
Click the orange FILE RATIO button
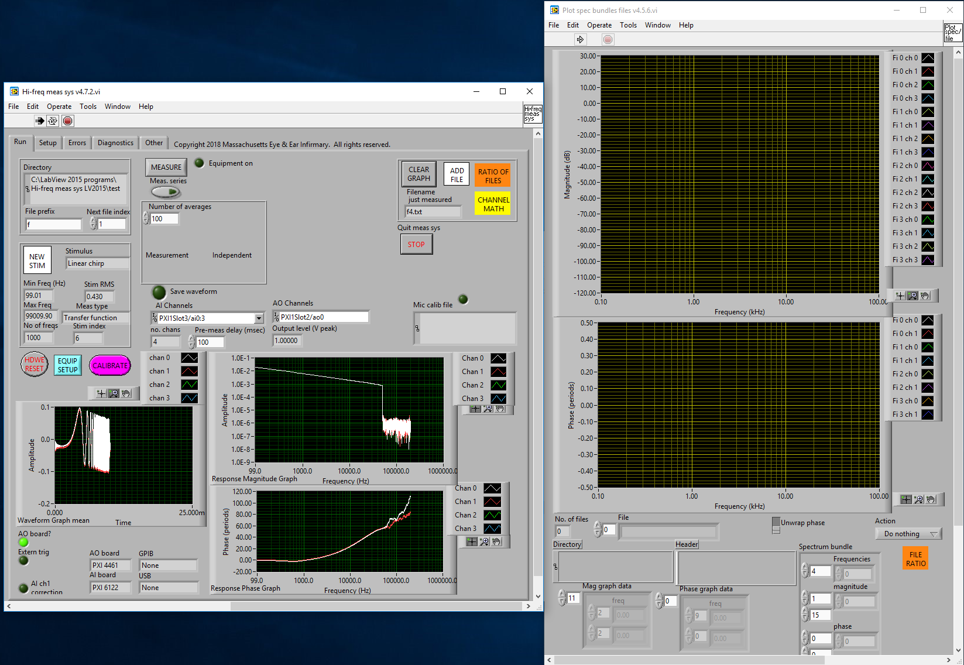coord(915,558)
